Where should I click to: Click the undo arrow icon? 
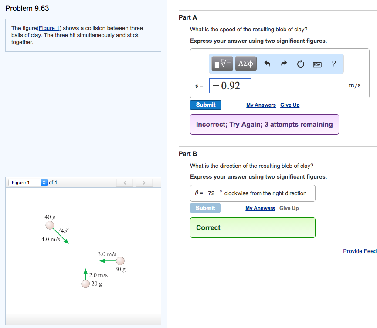click(268, 64)
